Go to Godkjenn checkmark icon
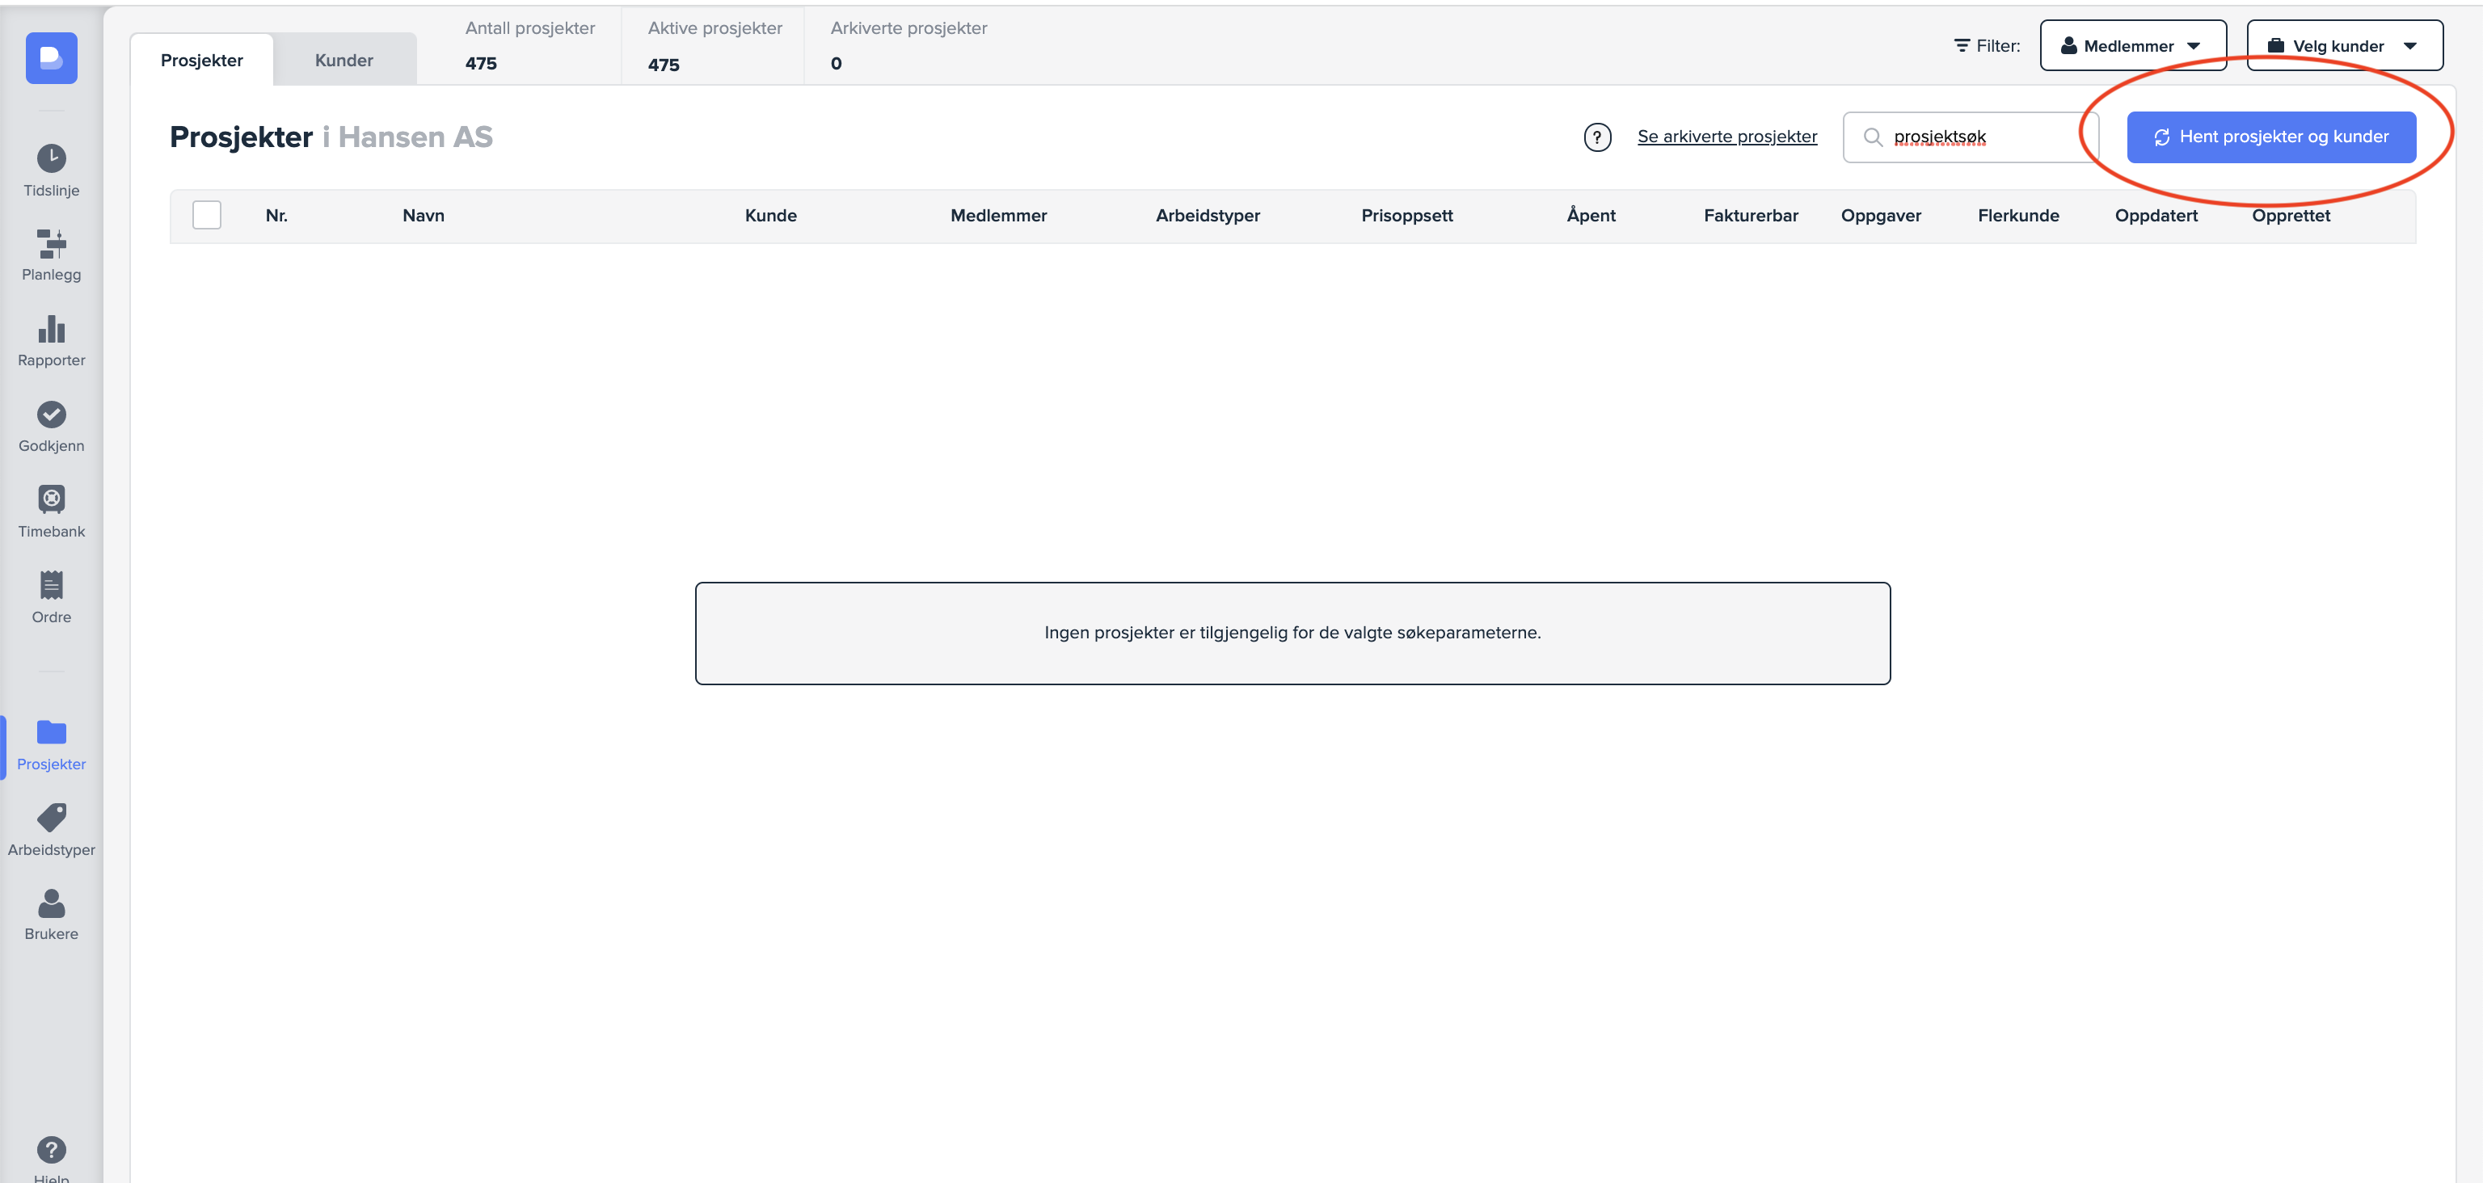 click(51, 415)
